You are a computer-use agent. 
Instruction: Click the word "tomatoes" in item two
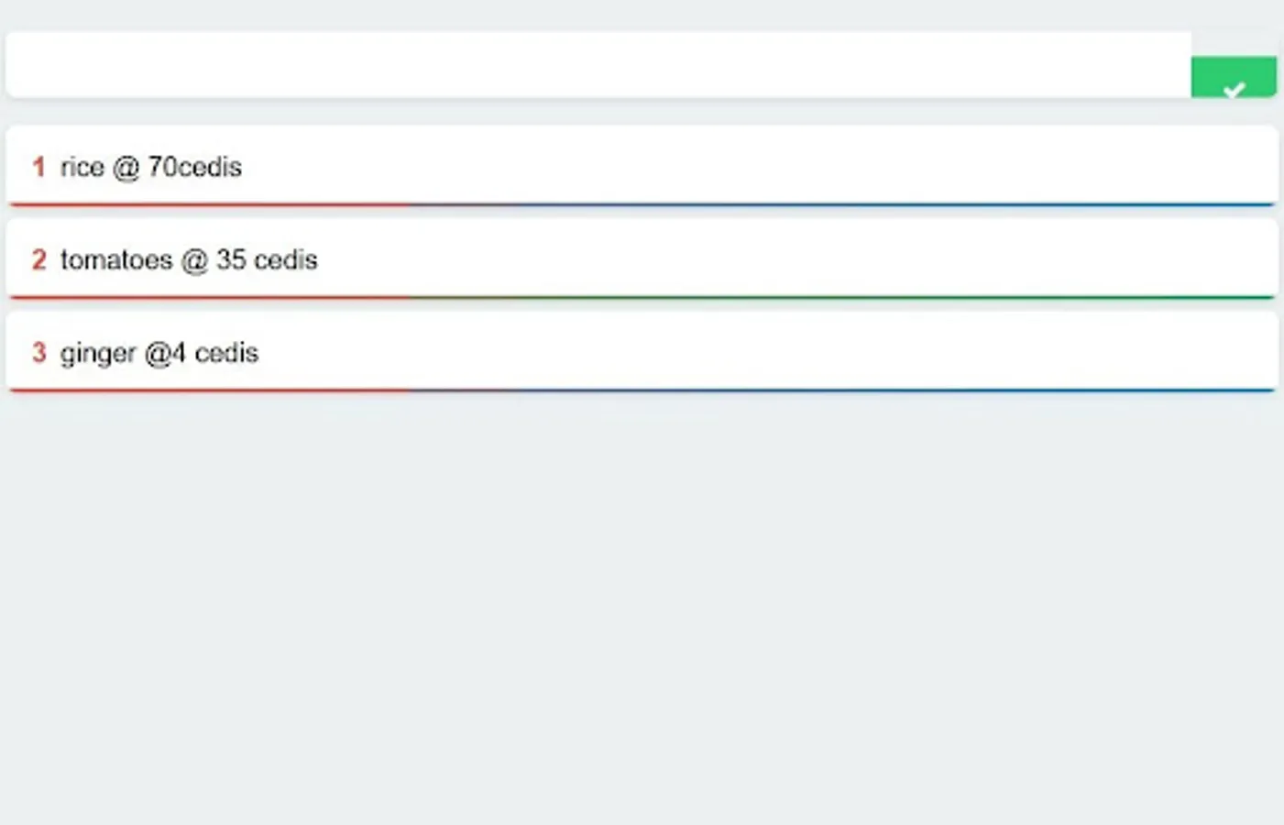pyautogui.click(x=116, y=260)
